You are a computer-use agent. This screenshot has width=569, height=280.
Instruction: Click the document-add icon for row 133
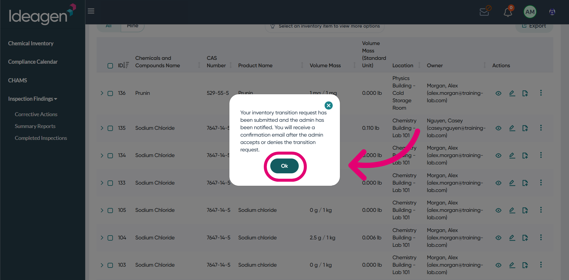click(x=525, y=183)
